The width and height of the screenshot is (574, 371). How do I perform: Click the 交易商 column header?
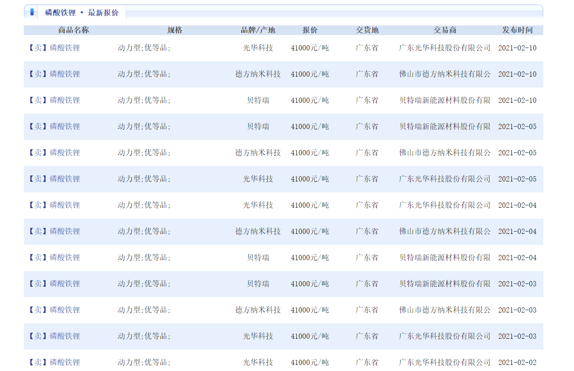pyautogui.click(x=445, y=30)
